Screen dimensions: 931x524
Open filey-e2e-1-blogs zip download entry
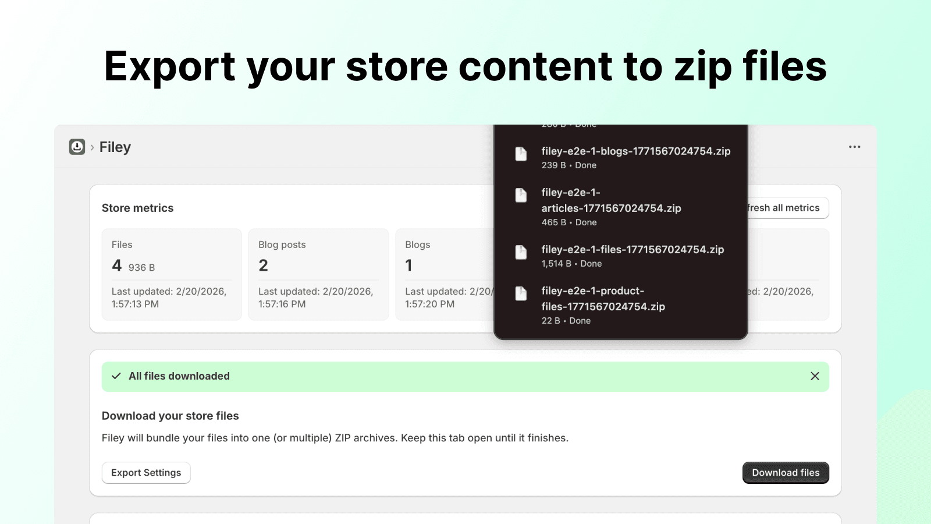[621, 158]
